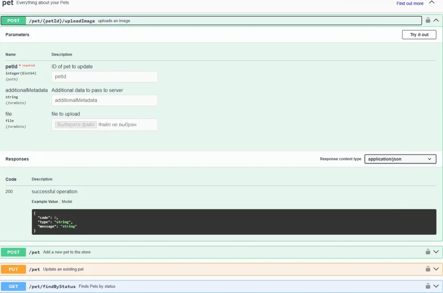Click the authorization lock on POST /pet
443x293 pixels.
427,252
